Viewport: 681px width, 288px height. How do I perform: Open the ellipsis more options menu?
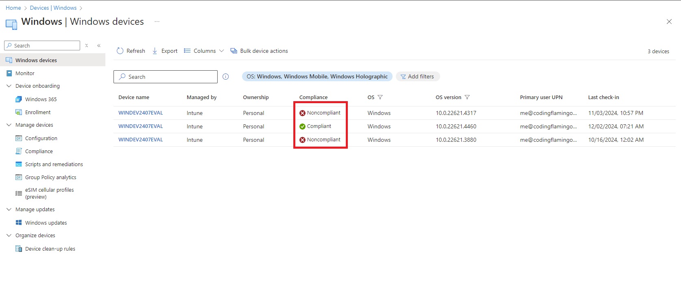[x=157, y=22]
